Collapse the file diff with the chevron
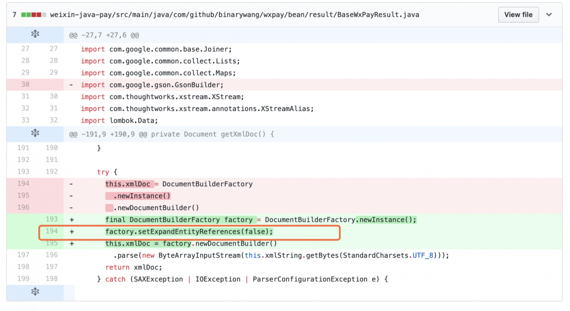 549,15
